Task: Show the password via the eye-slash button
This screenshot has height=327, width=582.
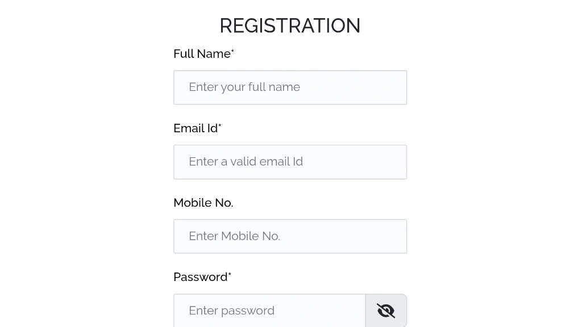Action: coord(386,311)
